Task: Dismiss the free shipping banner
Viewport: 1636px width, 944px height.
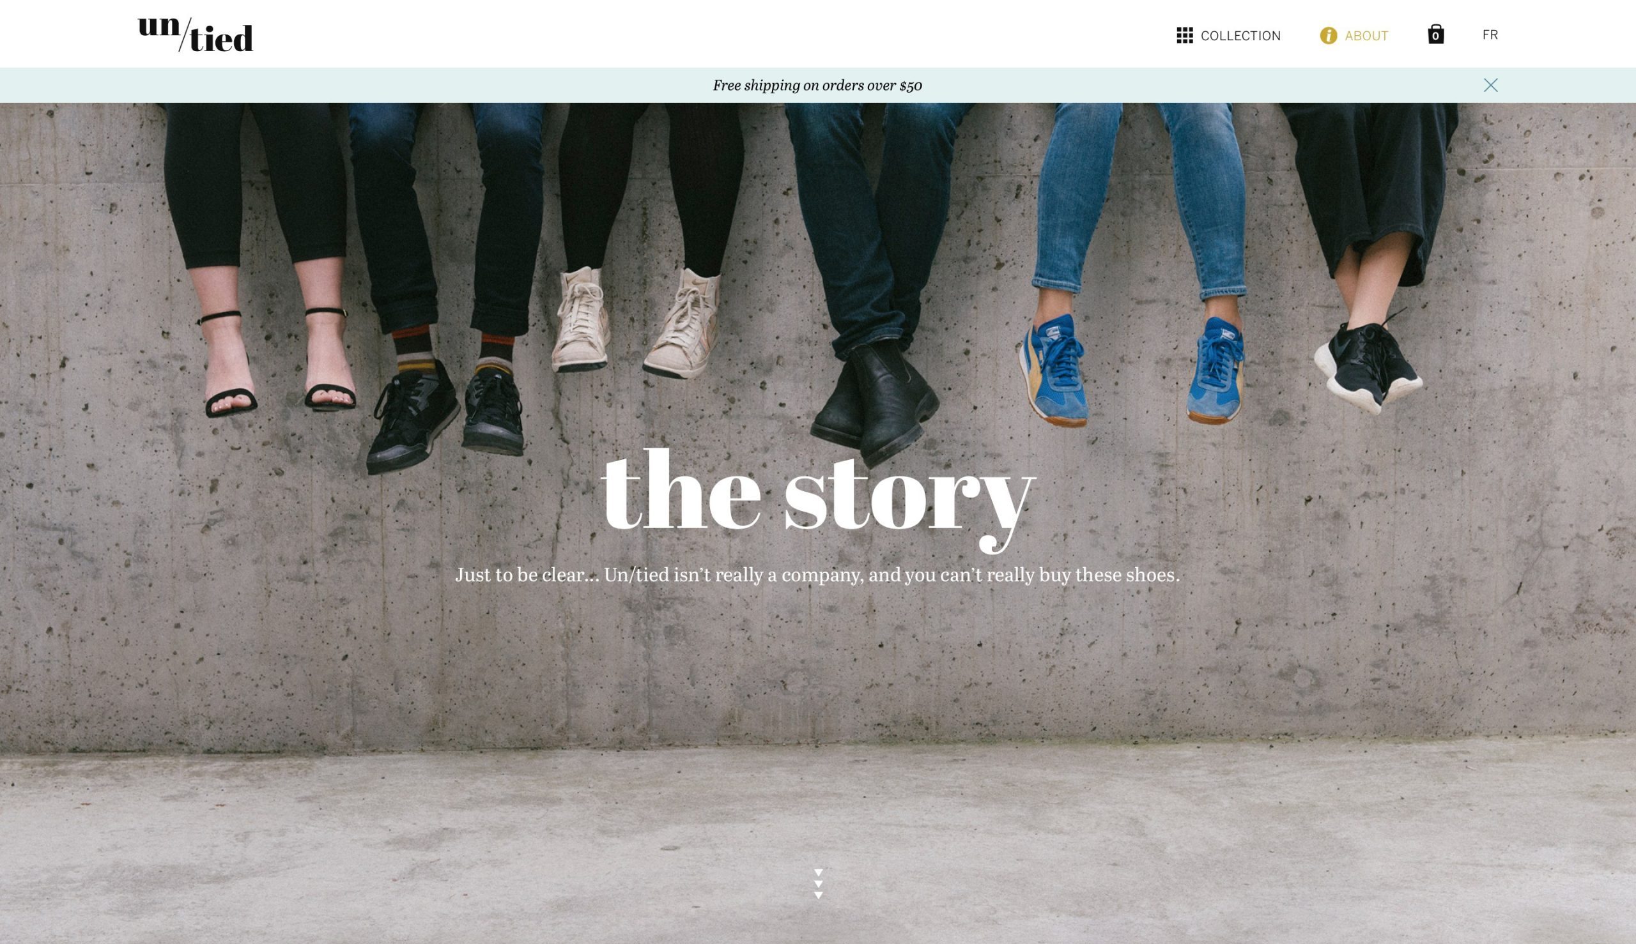Action: point(1490,86)
